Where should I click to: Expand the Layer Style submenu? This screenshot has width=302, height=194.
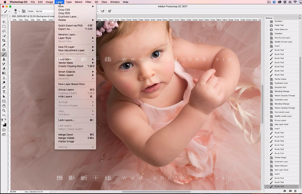[x=75, y=38]
